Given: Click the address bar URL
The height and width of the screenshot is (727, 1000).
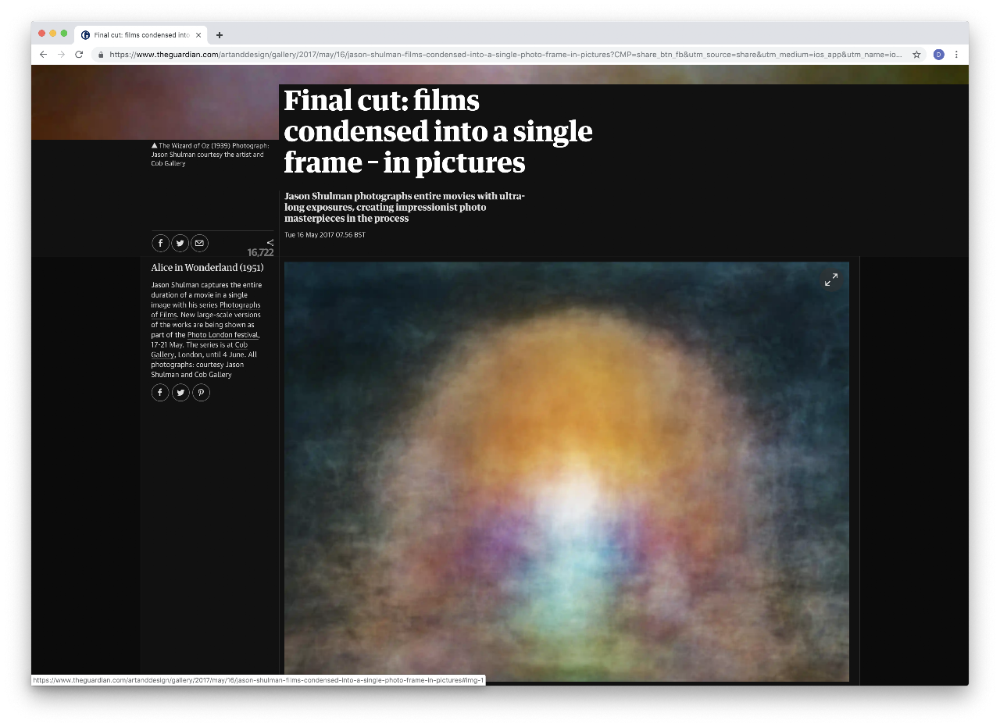Looking at the screenshot, I should point(505,55).
